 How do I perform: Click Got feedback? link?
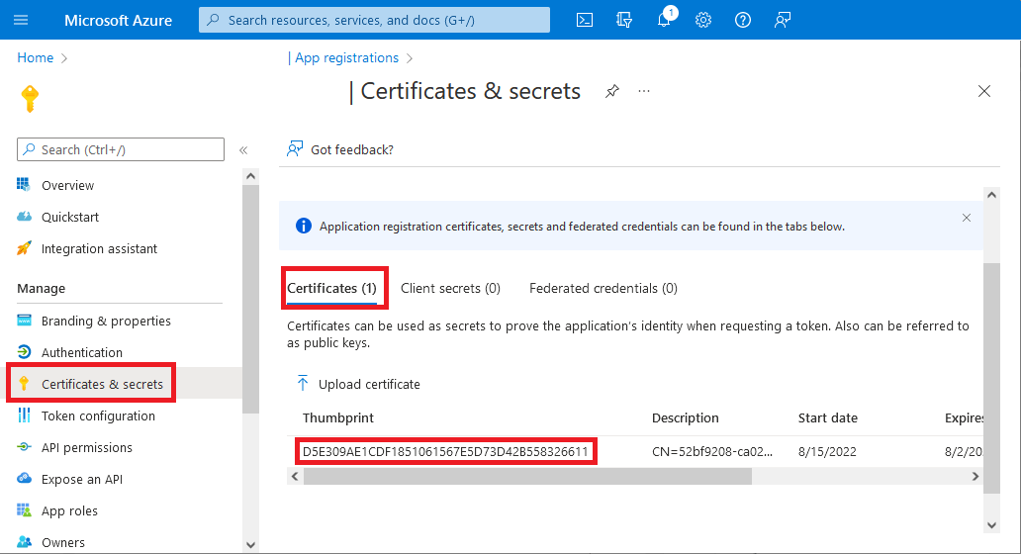(x=340, y=149)
